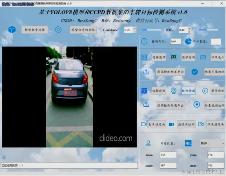226x176 pixels.
Task: Click the clock icon next to 检测用时
Action: (x=144, y=42)
